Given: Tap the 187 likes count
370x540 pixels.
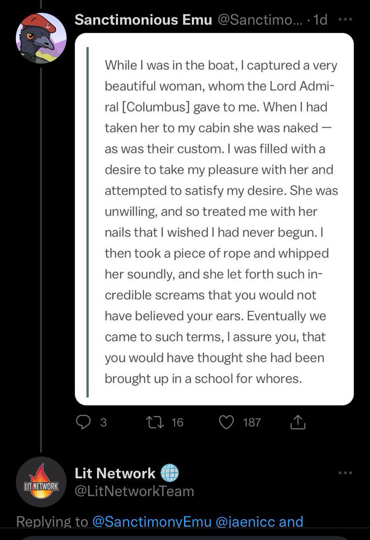Looking at the screenshot, I should point(252,423).
